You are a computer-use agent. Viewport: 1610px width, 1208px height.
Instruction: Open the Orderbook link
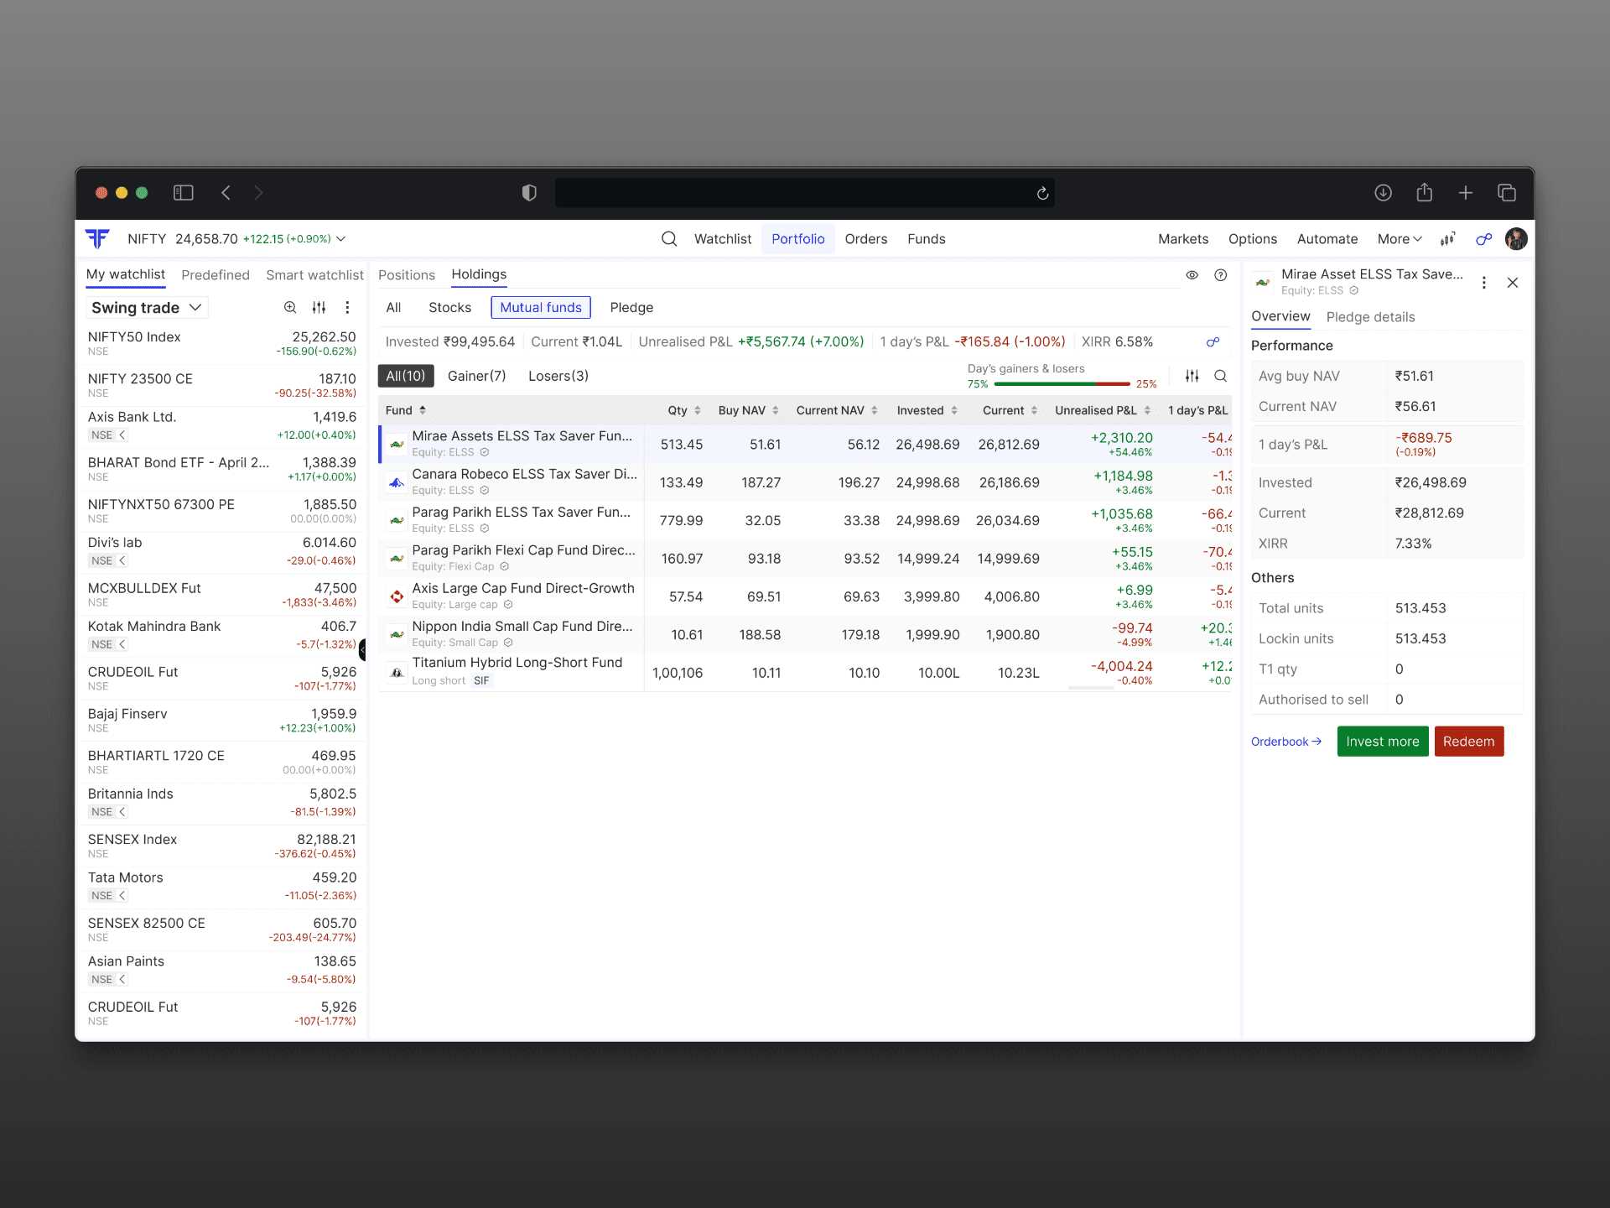pos(1285,742)
